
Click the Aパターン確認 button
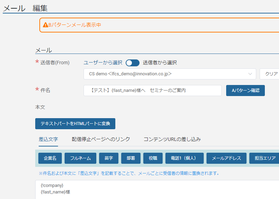245,90
